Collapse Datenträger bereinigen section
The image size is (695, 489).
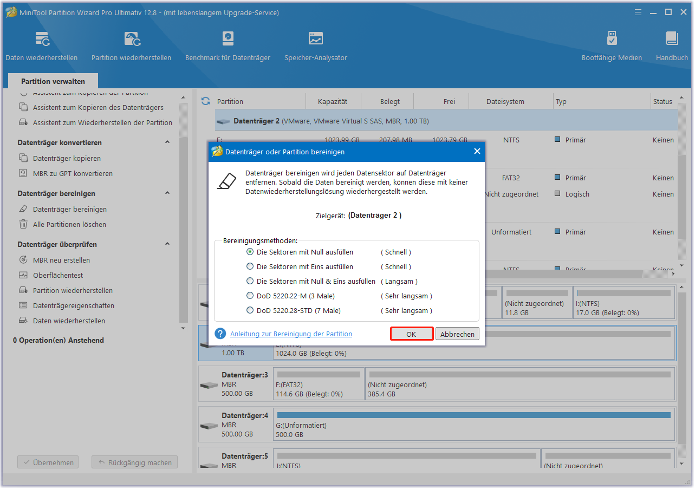tap(167, 193)
